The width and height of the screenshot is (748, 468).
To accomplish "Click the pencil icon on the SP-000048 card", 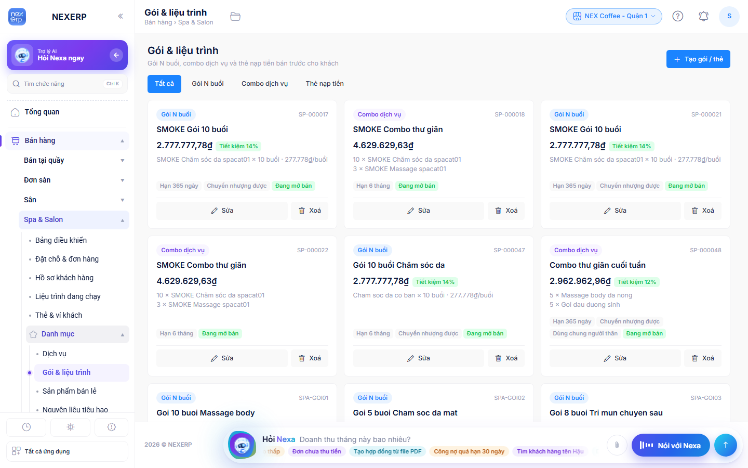I will click(x=607, y=358).
